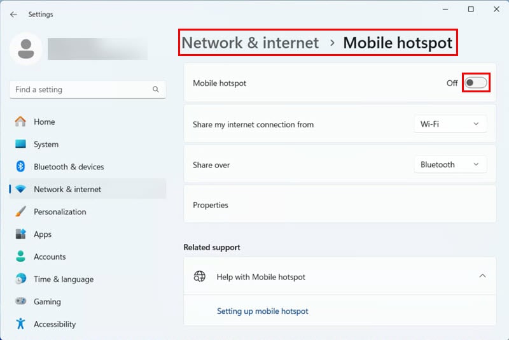This screenshot has width=509, height=340.
Task: Open the Share over Bluetooth dropdown
Action: [450, 165]
